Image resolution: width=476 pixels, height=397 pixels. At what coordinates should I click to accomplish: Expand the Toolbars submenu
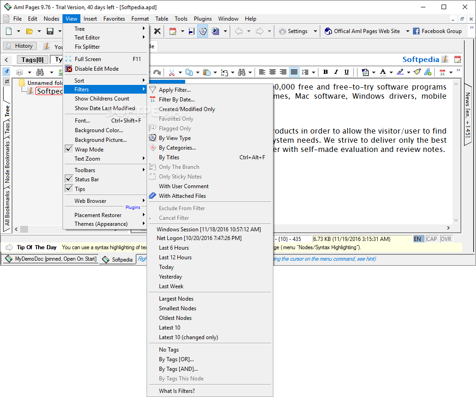tap(105, 170)
